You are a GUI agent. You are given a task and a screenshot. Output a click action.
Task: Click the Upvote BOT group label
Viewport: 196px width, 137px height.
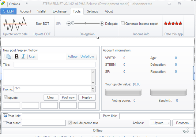pos(42,34)
